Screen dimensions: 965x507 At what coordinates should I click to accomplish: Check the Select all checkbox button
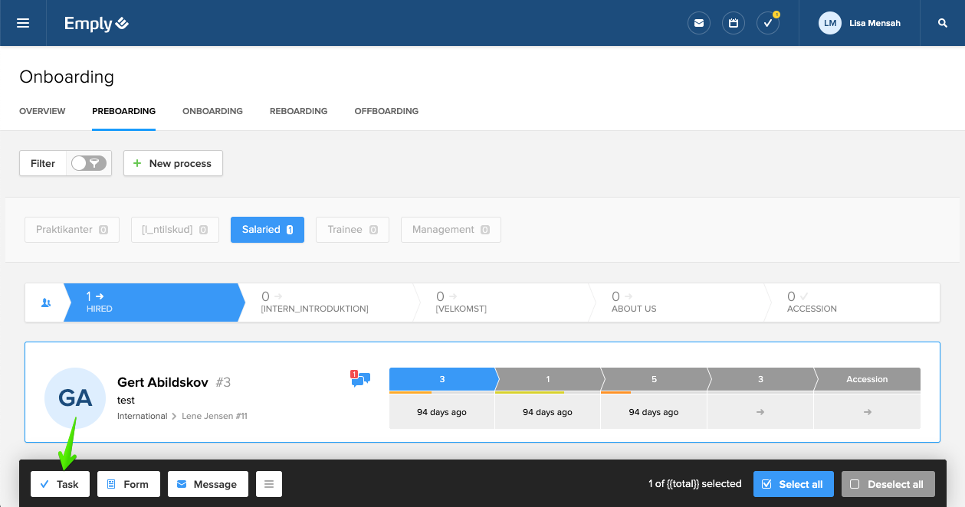793,484
